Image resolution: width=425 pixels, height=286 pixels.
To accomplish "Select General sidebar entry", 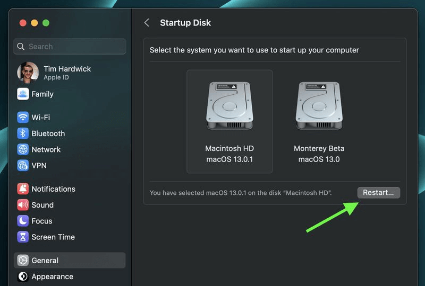I will pos(70,261).
